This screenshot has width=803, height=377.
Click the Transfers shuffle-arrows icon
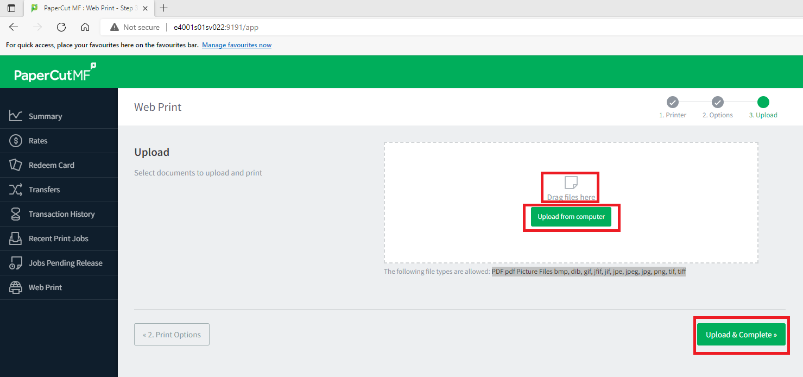[16, 189]
